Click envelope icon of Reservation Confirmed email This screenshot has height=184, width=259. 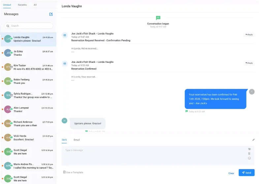click(65, 64)
